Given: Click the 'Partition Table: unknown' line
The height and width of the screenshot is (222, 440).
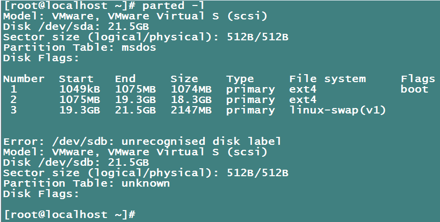Looking at the screenshot, I should pyautogui.click(x=86, y=183).
